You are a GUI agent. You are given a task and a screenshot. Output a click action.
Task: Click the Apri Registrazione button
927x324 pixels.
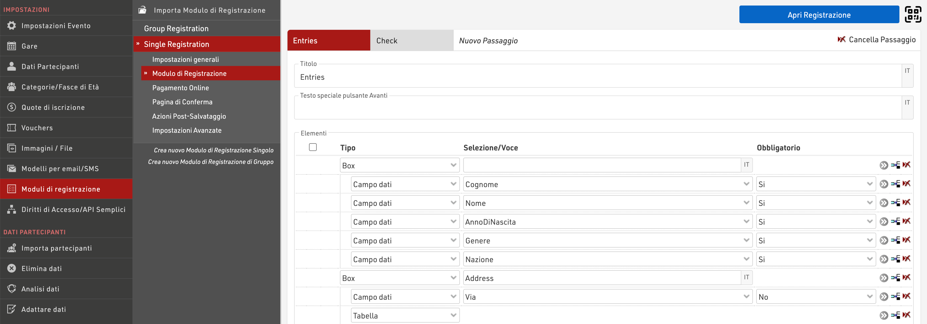click(x=819, y=15)
